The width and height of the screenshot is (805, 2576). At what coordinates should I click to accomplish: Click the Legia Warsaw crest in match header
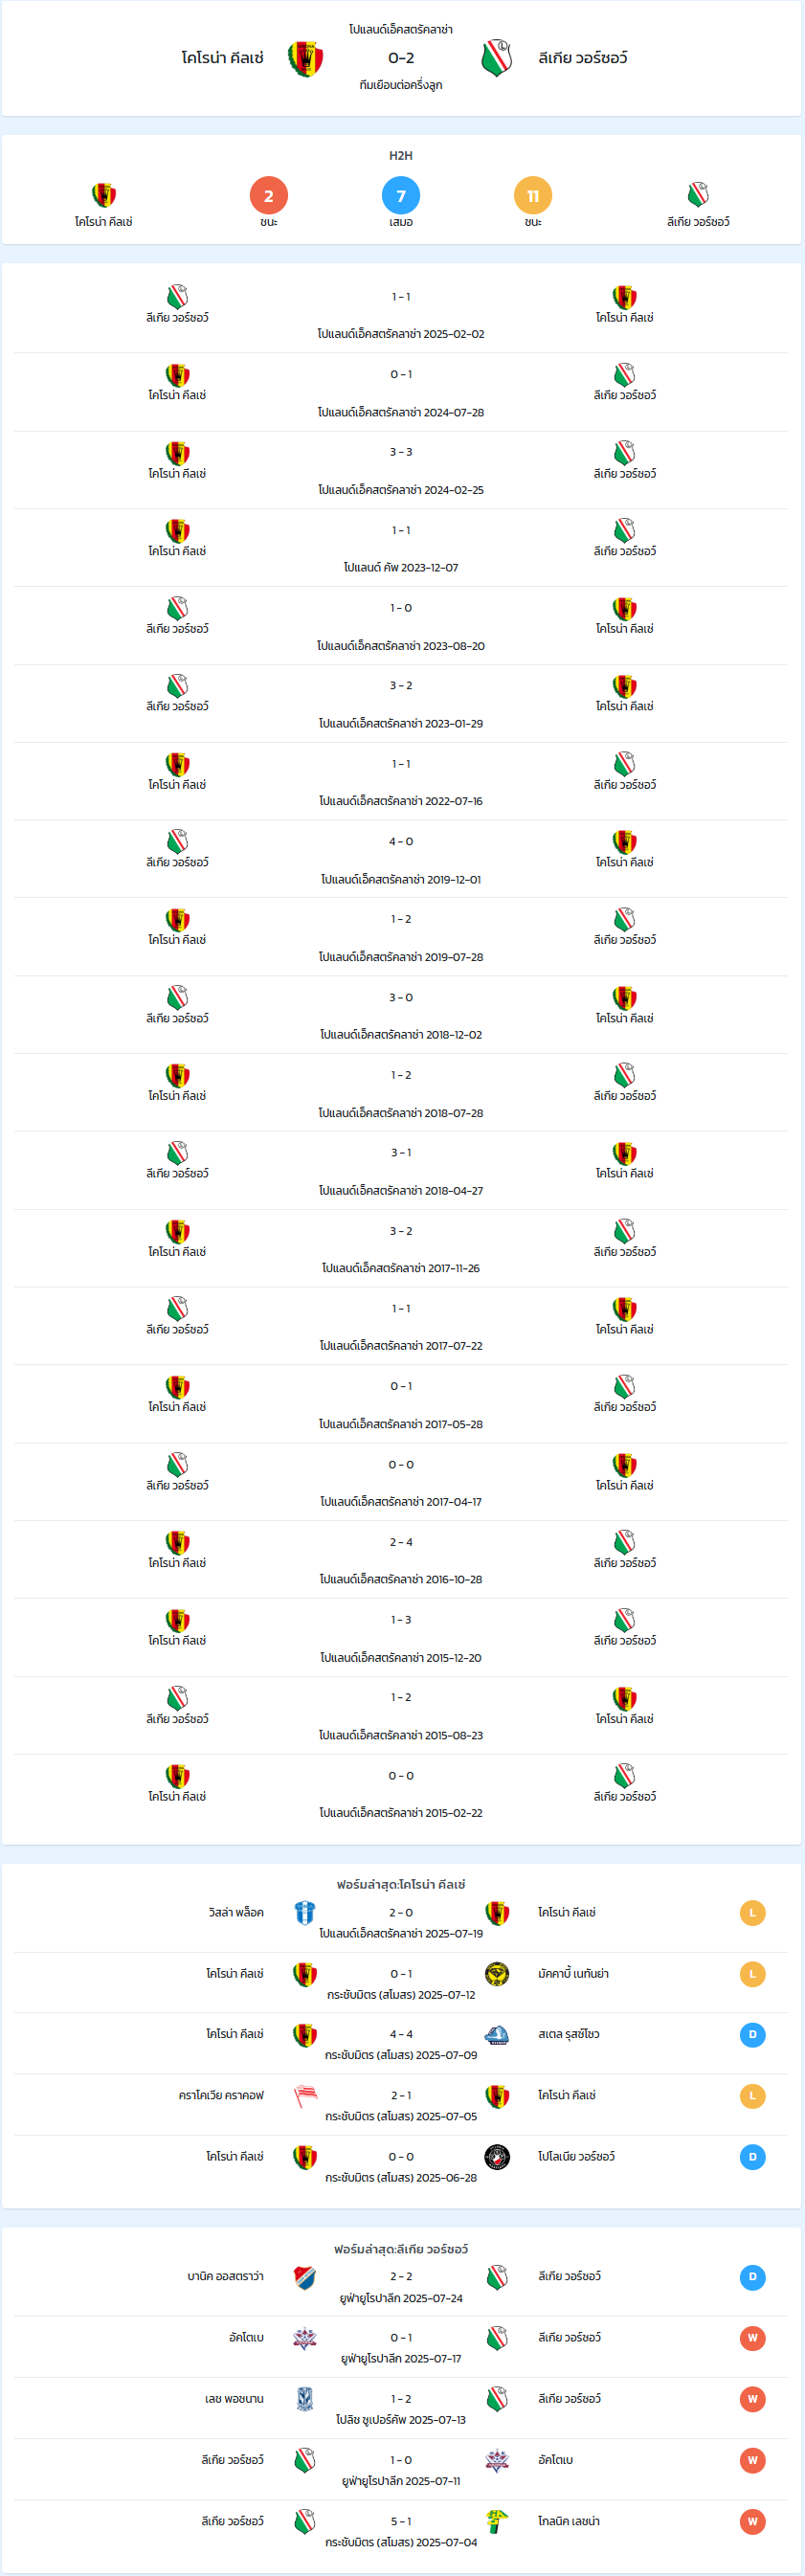(x=496, y=59)
